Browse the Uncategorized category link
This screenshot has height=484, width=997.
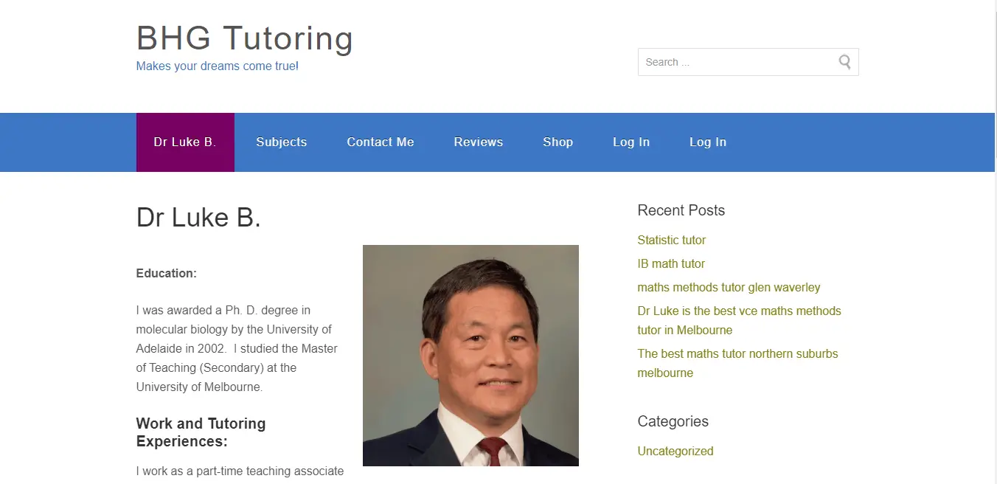675,451
